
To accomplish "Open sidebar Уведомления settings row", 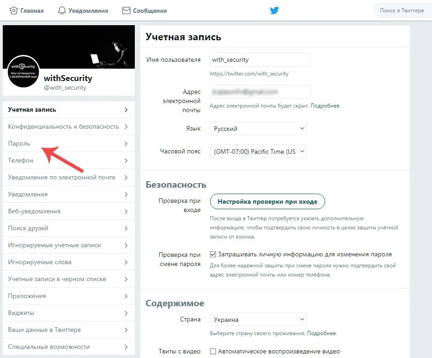I will (69, 195).
